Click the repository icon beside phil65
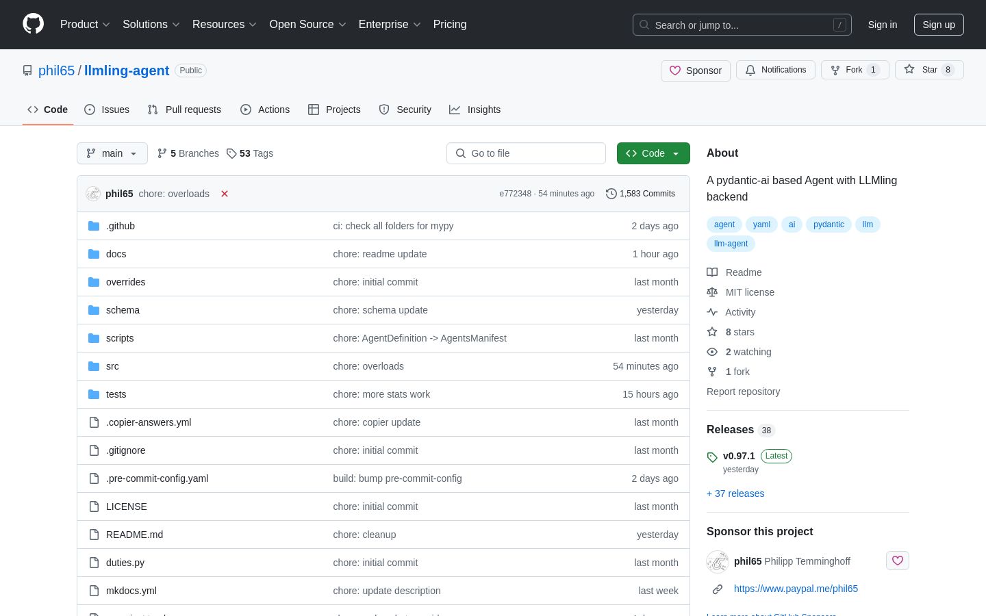 [27, 70]
